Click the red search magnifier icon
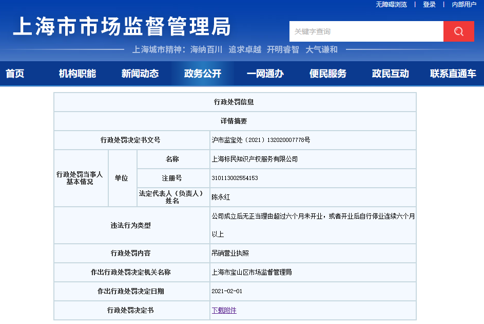This screenshot has height=324, width=484. click(x=458, y=31)
